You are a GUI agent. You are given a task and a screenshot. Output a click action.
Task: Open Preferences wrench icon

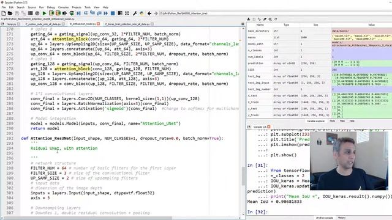coord(135,13)
